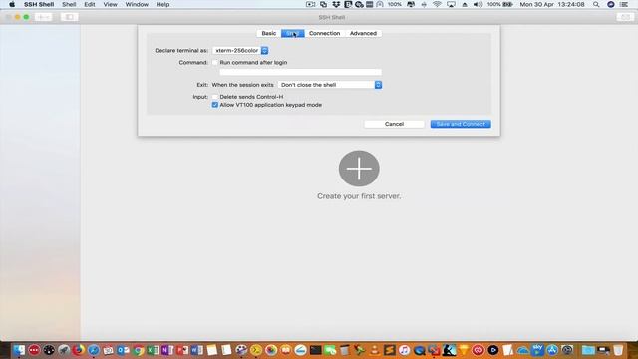Open Notification Center icon
The image size is (638, 359).
point(624,4)
